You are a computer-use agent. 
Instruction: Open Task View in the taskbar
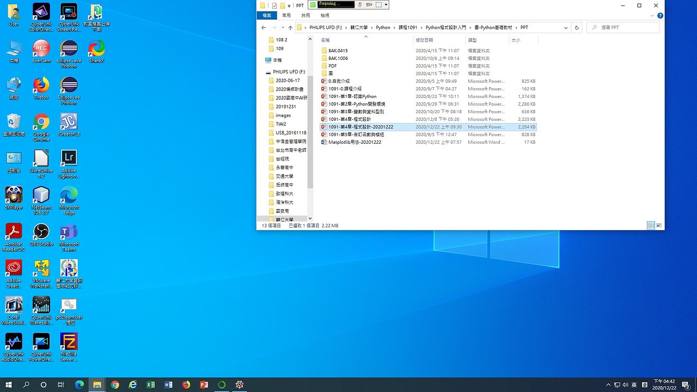[61, 384]
